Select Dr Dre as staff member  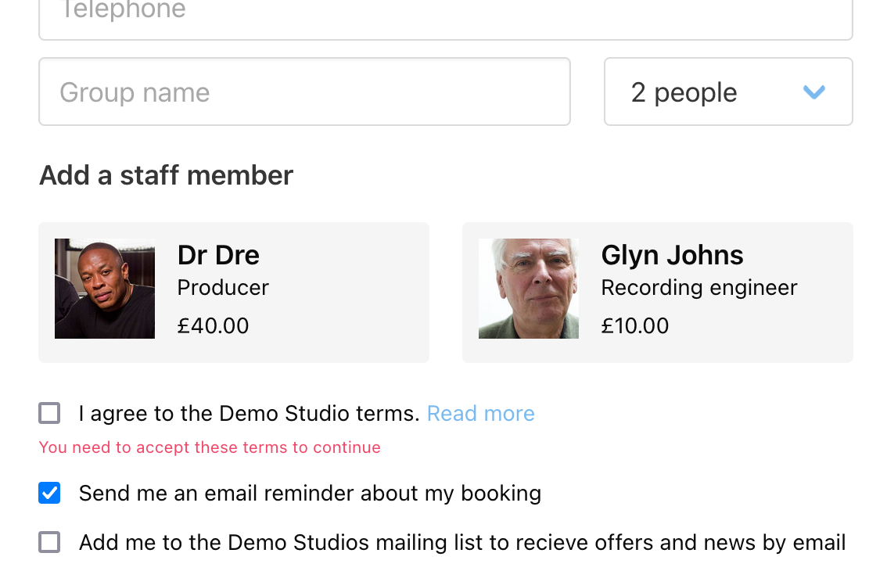coord(233,292)
